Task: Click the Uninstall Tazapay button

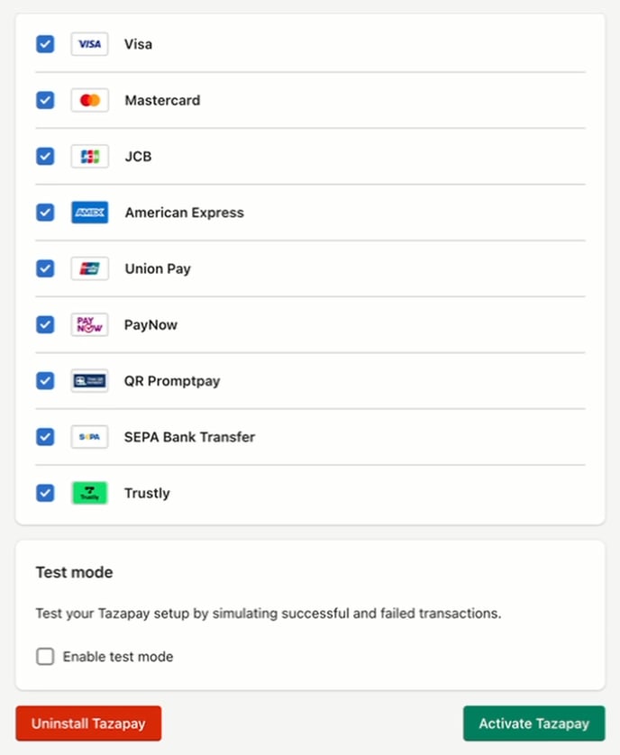Action: click(88, 723)
